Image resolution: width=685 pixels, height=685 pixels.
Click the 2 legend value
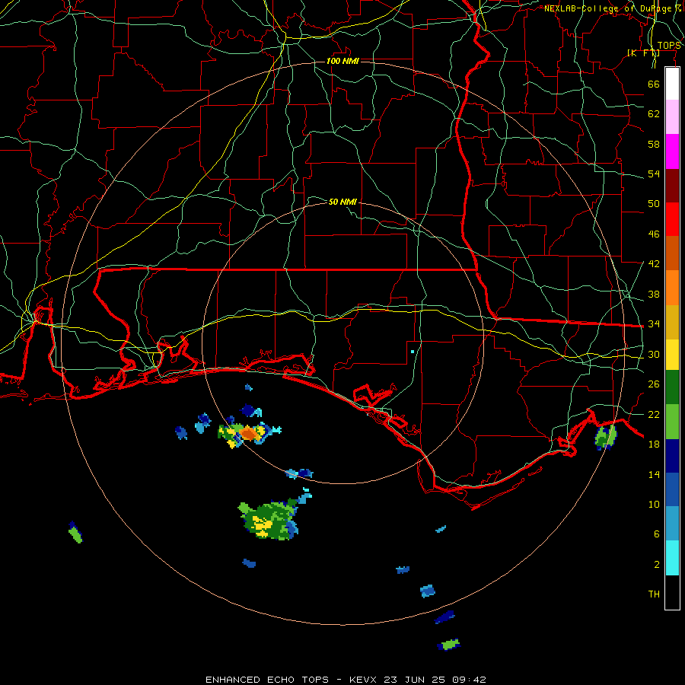click(x=656, y=565)
